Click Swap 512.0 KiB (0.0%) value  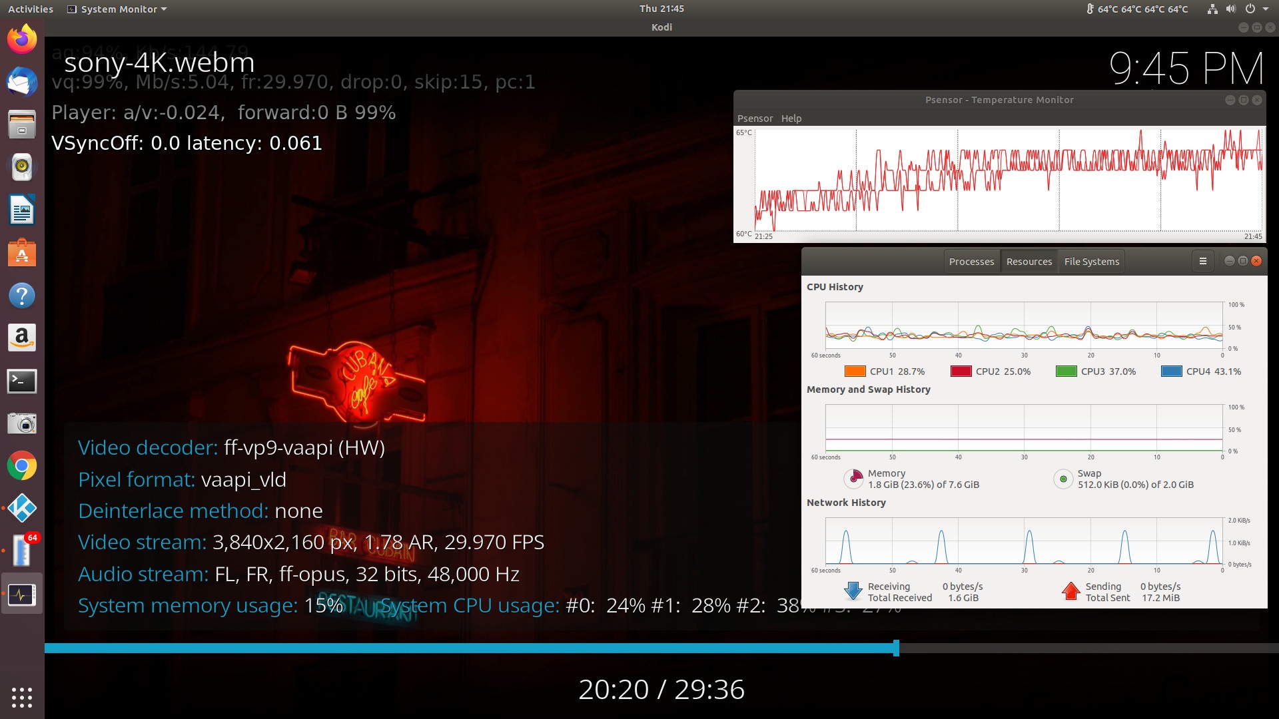(1135, 485)
